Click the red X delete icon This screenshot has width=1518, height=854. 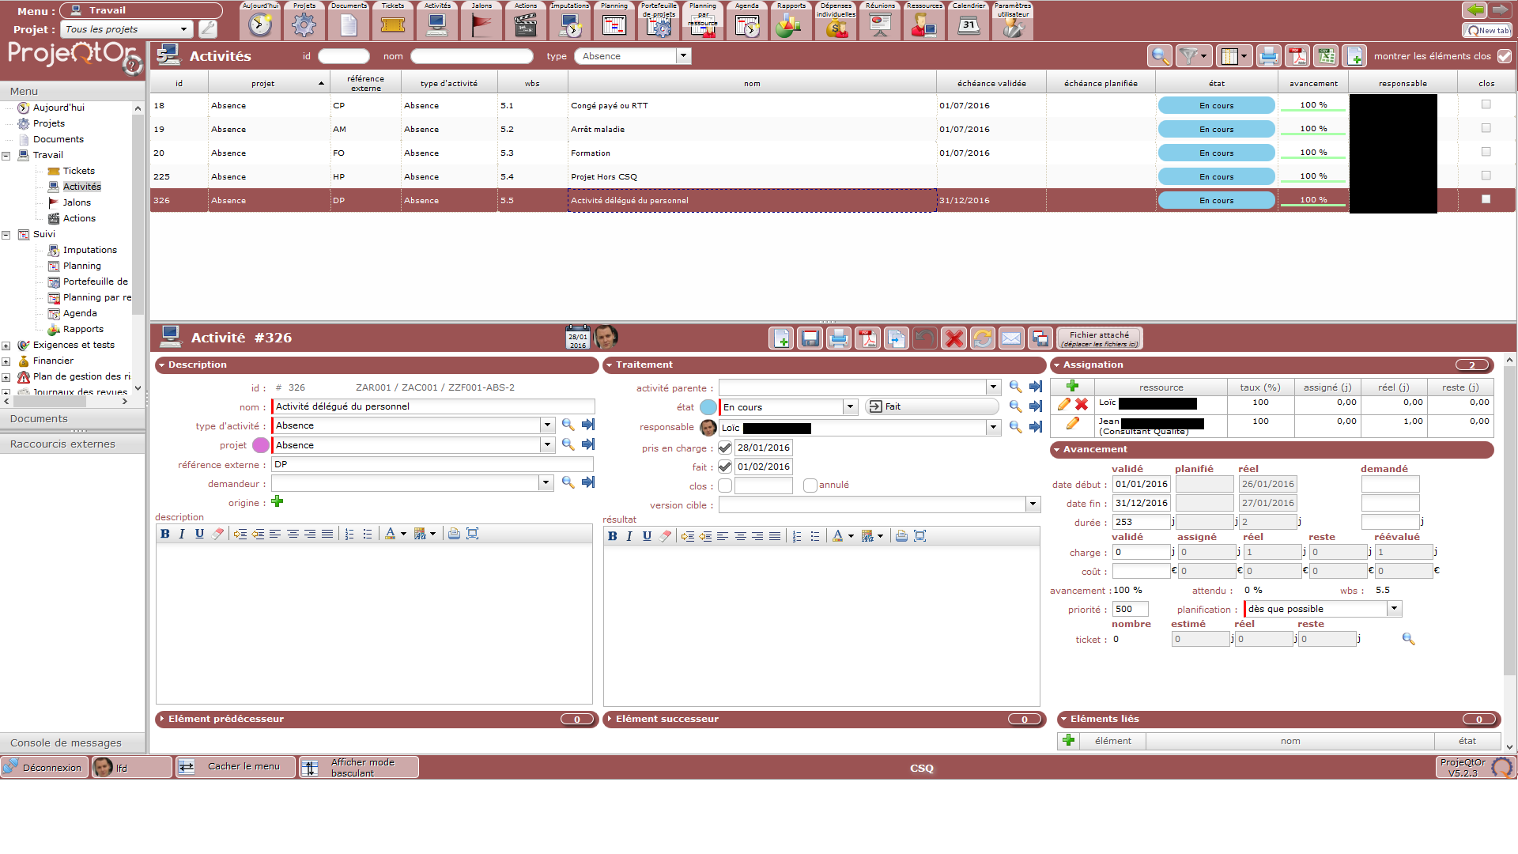tap(954, 338)
